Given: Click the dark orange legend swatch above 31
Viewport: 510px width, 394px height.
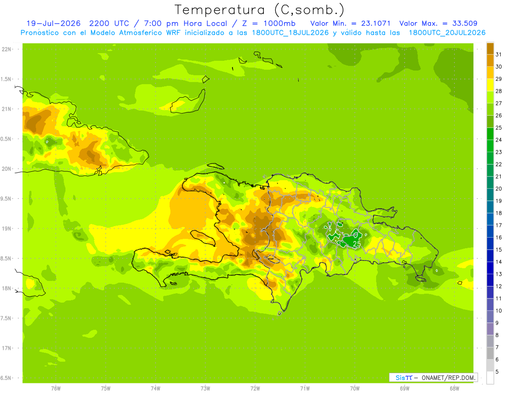Looking at the screenshot, I should [490, 48].
